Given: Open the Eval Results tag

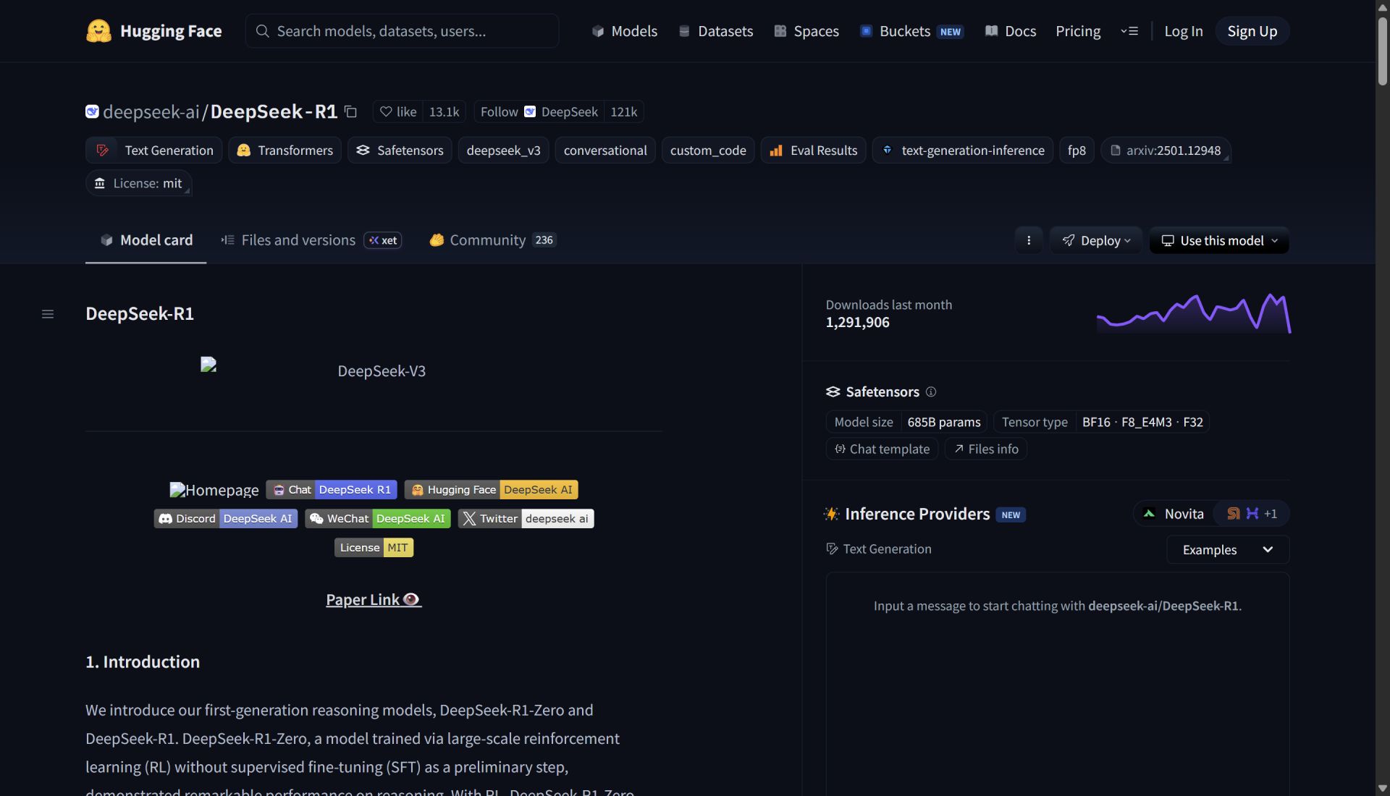Looking at the screenshot, I should (x=814, y=151).
